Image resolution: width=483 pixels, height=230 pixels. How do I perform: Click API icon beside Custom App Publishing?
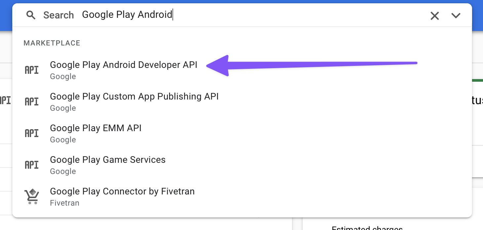click(x=32, y=101)
